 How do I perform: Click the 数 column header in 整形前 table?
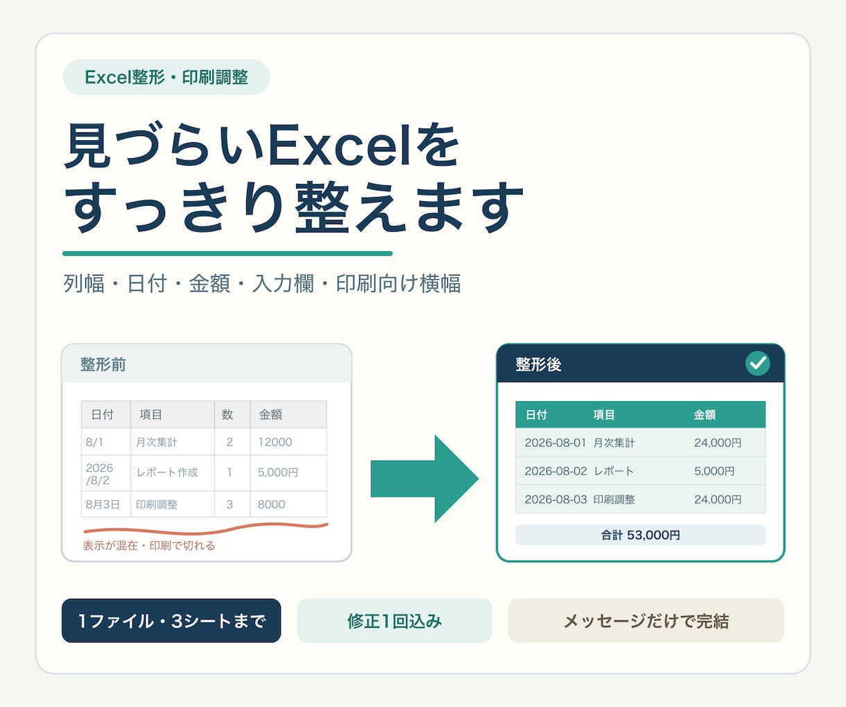(232, 414)
